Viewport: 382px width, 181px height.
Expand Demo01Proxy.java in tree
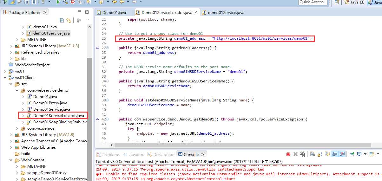(23, 103)
